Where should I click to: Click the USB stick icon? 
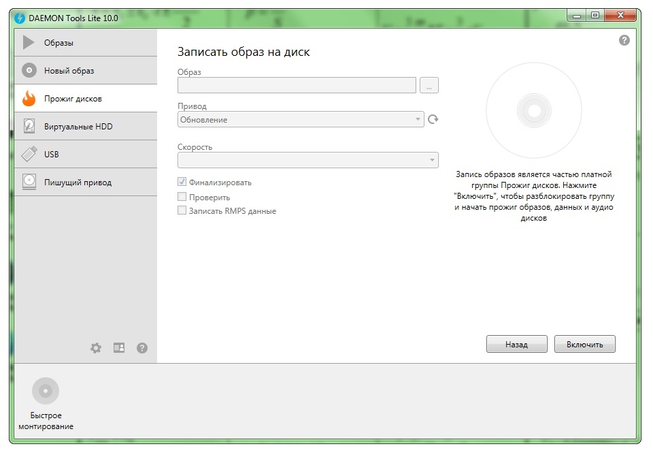29,155
